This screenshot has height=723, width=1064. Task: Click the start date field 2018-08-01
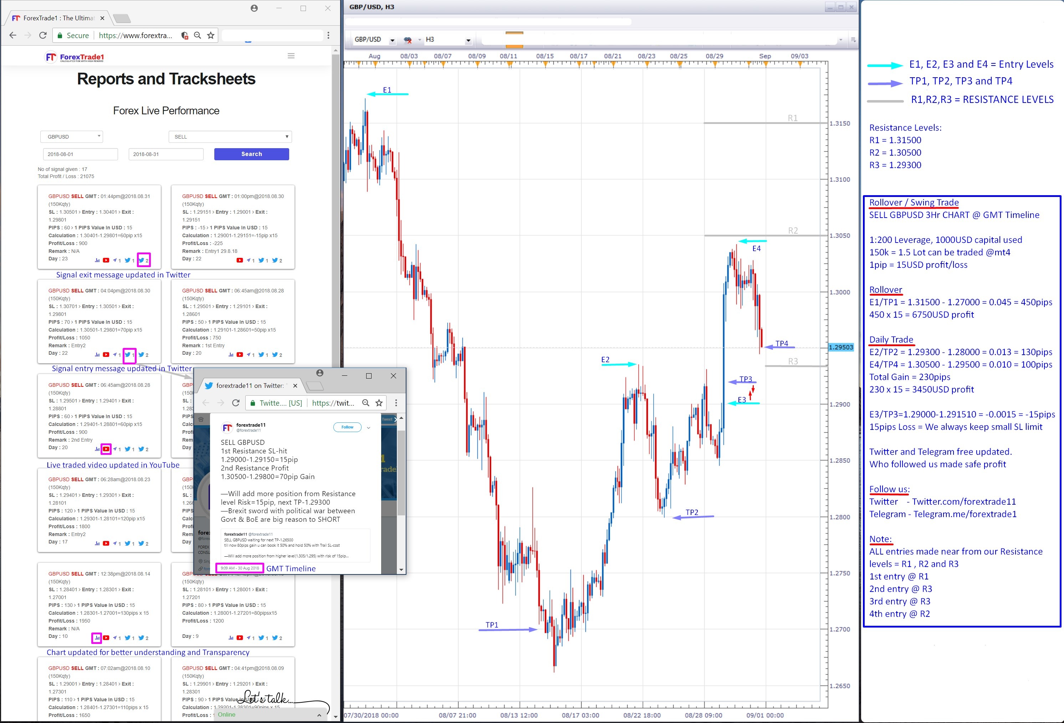[x=81, y=154]
